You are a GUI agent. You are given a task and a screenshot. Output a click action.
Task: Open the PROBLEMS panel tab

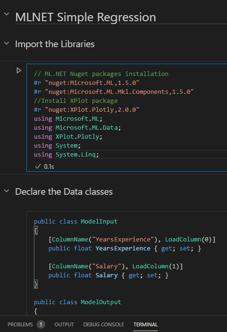tap(20, 324)
